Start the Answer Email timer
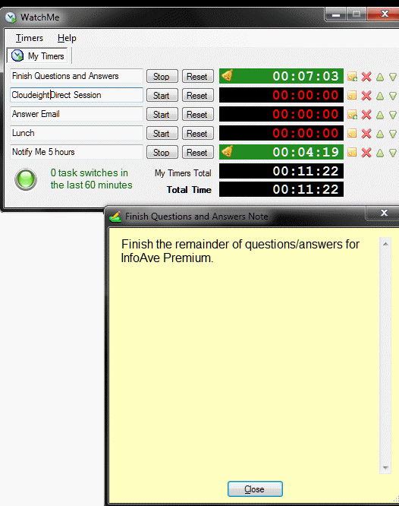This screenshot has height=506, width=399. click(x=162, y=115)
